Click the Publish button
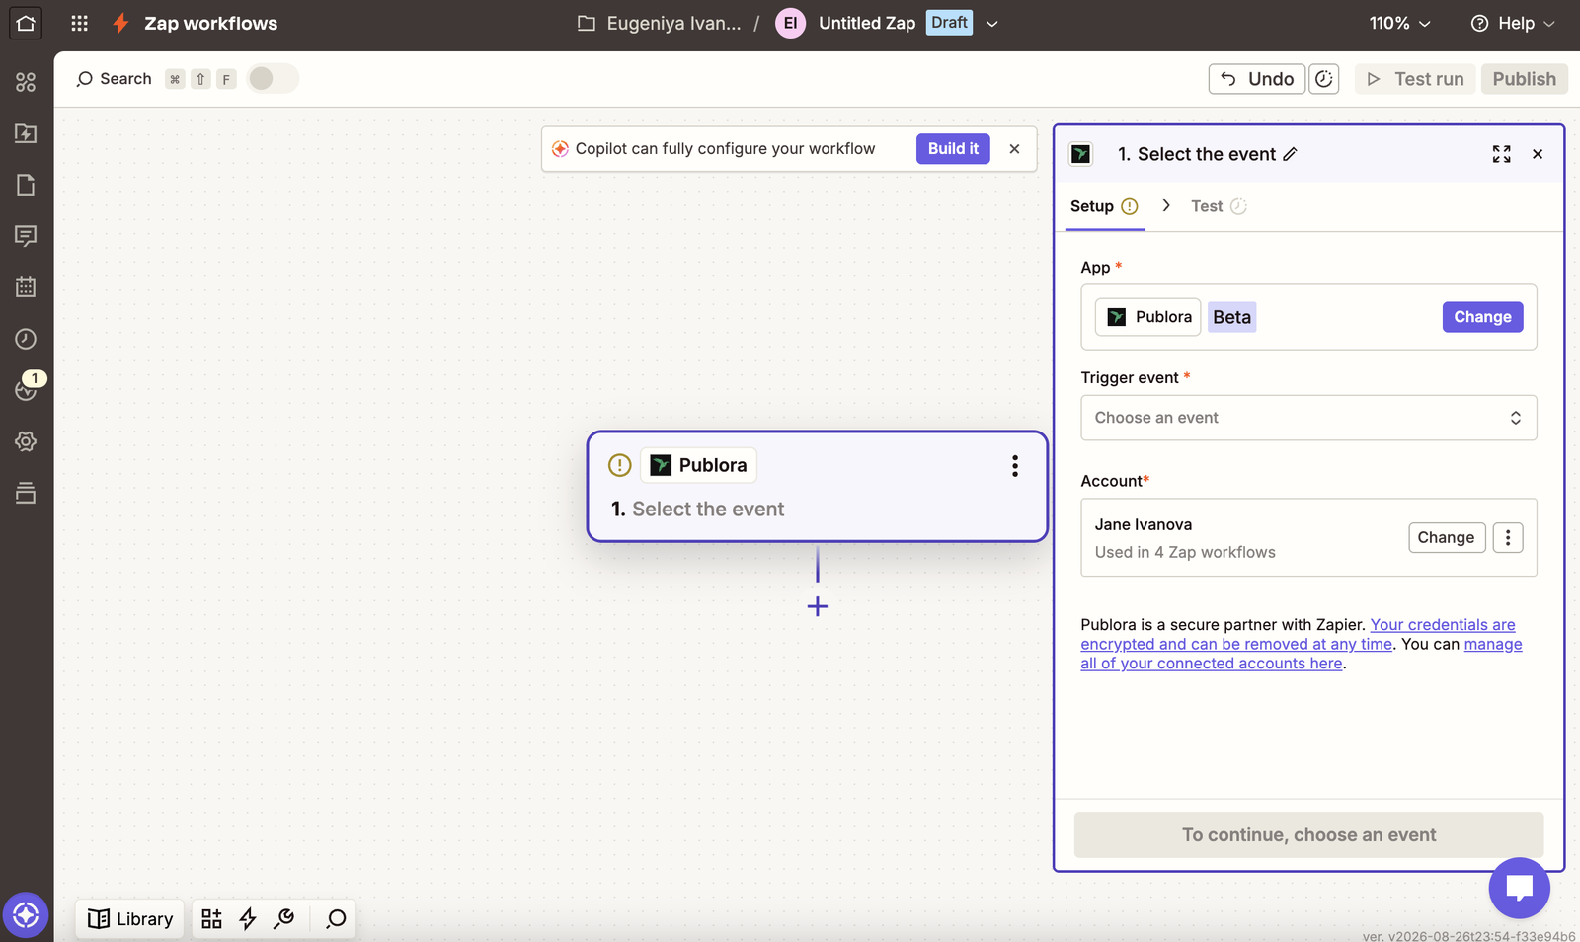This screenshot has width=1580, height=942. click(1524, 79)
